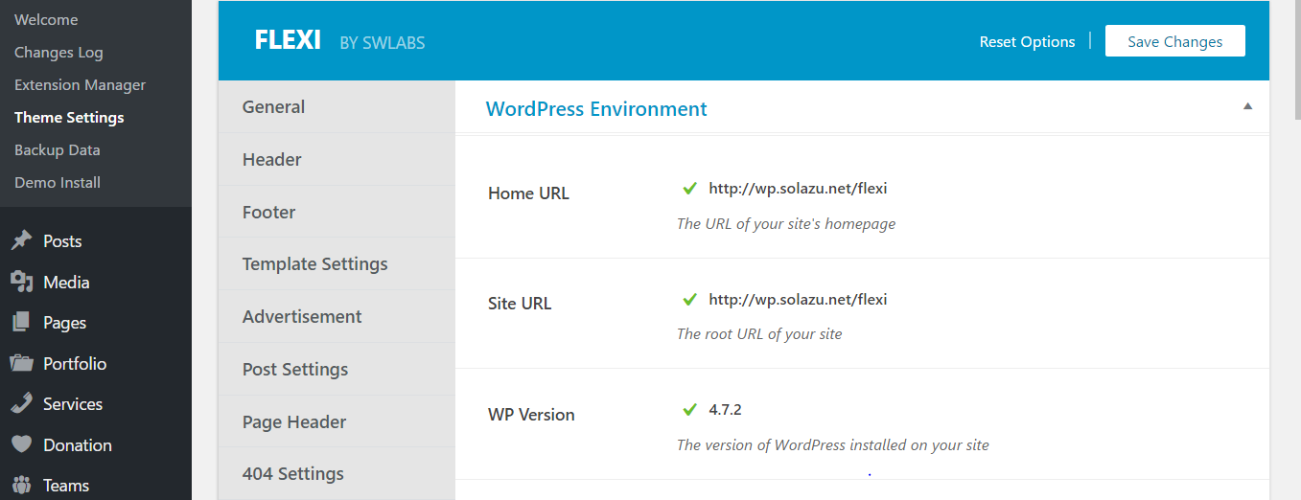Click the Media icon in sidebar
The width and height of the screenshot is (1301, 500).
[x=21, y=282]
